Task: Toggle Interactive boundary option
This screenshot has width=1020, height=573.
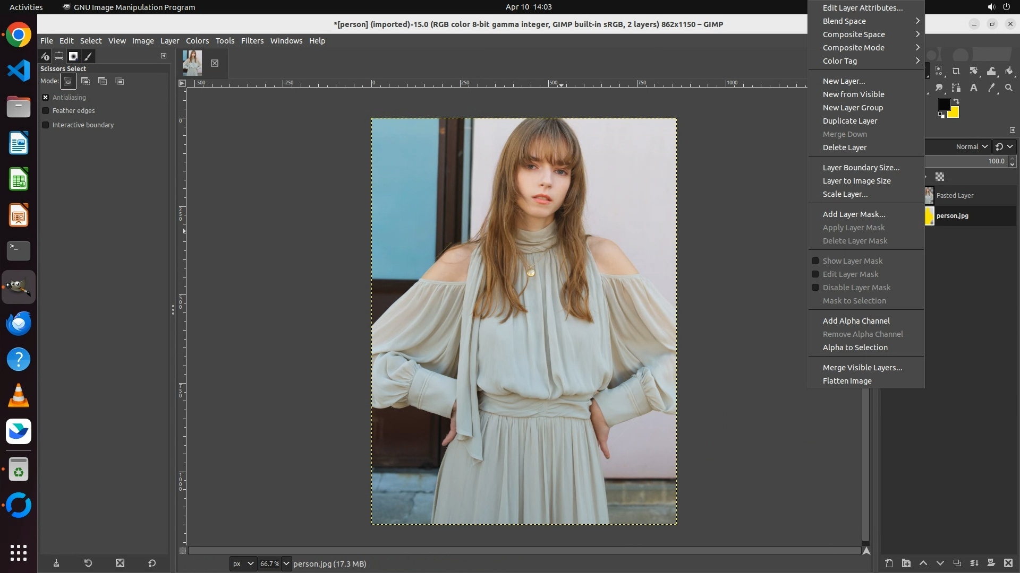Action: point(46,125)
